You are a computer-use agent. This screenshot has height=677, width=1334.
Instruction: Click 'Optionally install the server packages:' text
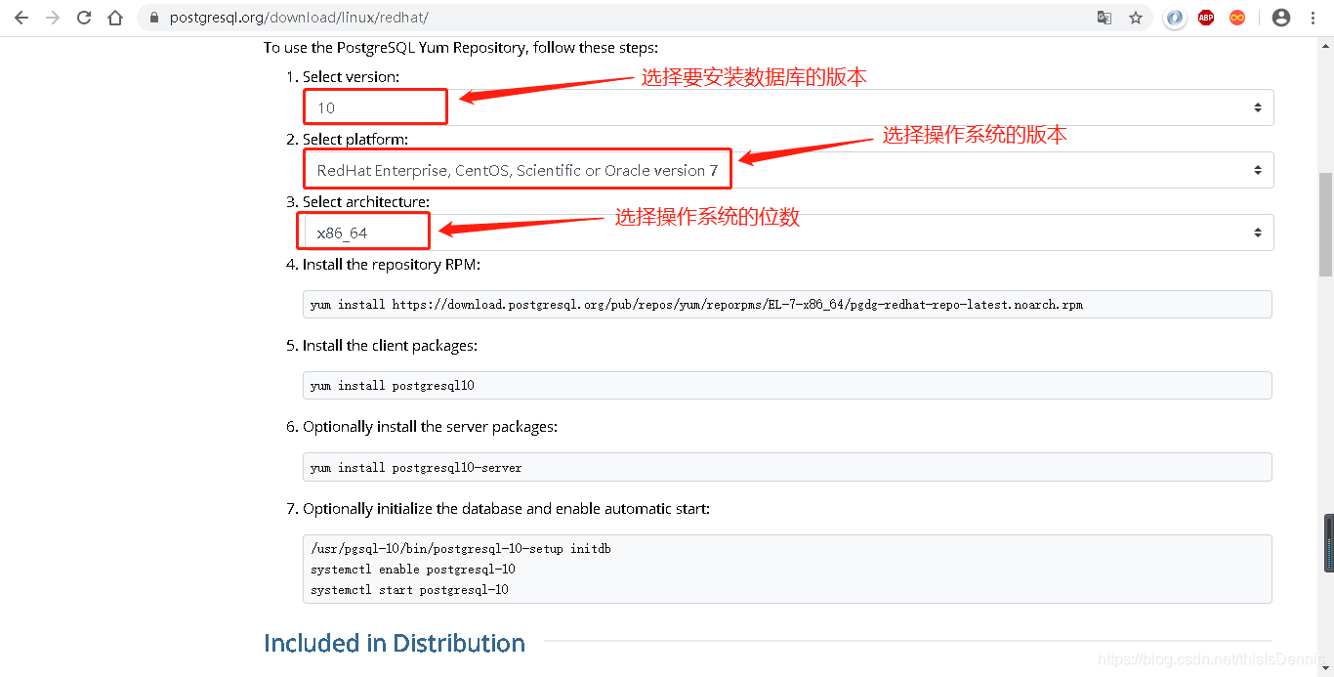[x=430, y=427]
